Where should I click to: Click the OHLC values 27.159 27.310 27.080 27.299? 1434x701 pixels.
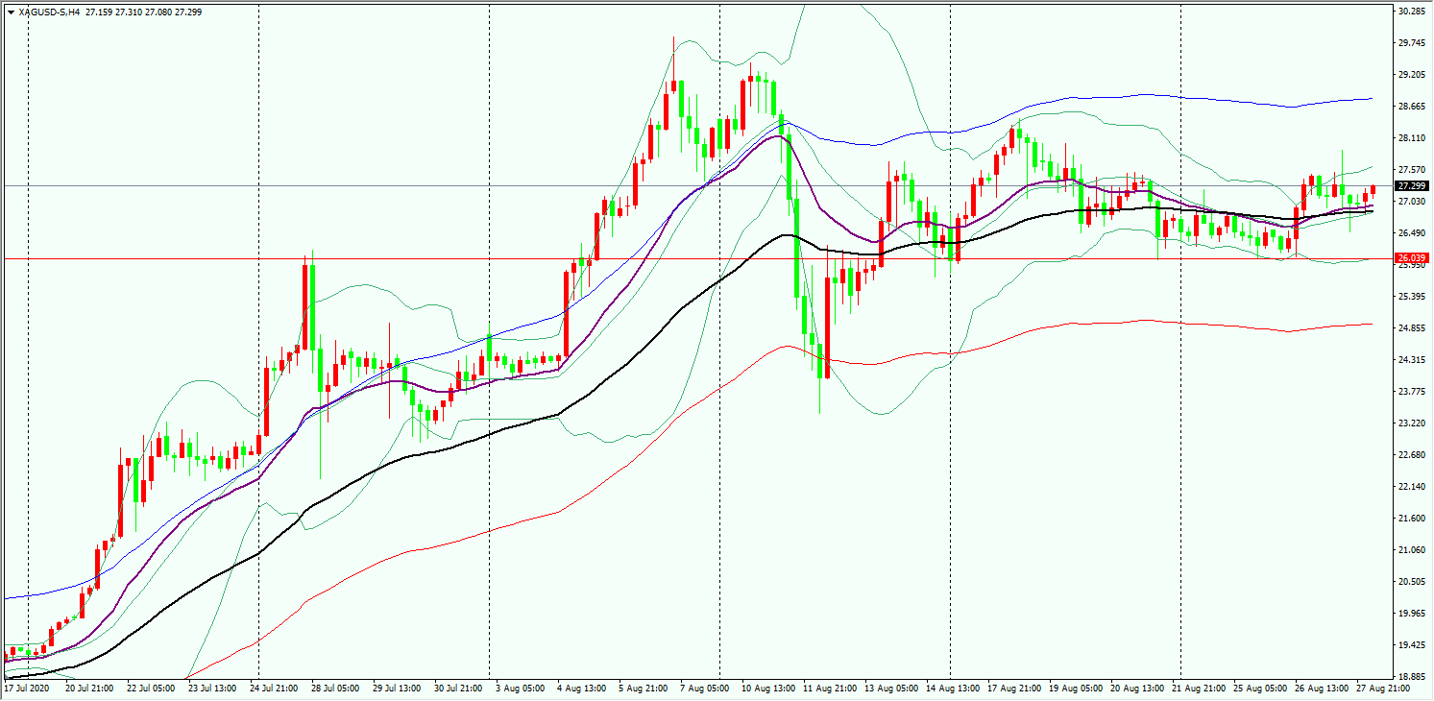tap(143, 12)
